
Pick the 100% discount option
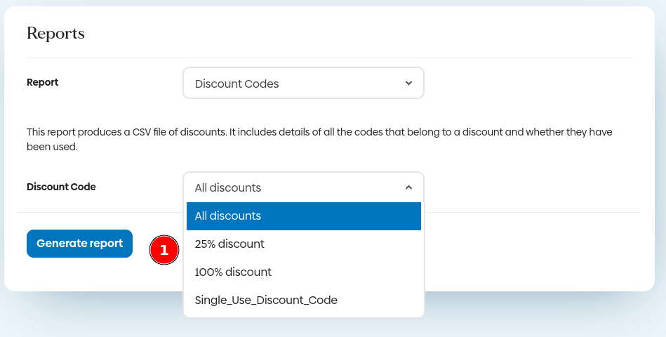point(233,272)
